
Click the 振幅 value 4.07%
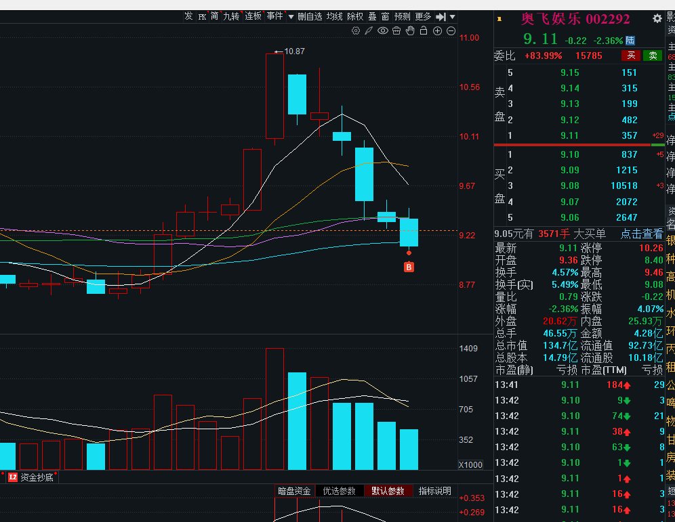(x=651, y=309)
